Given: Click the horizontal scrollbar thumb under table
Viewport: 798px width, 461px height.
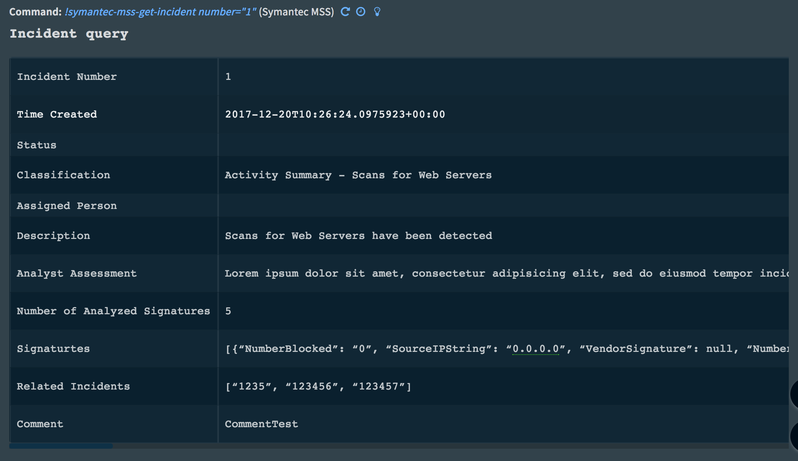Looking at the screenshot, I should pos(61,446).
